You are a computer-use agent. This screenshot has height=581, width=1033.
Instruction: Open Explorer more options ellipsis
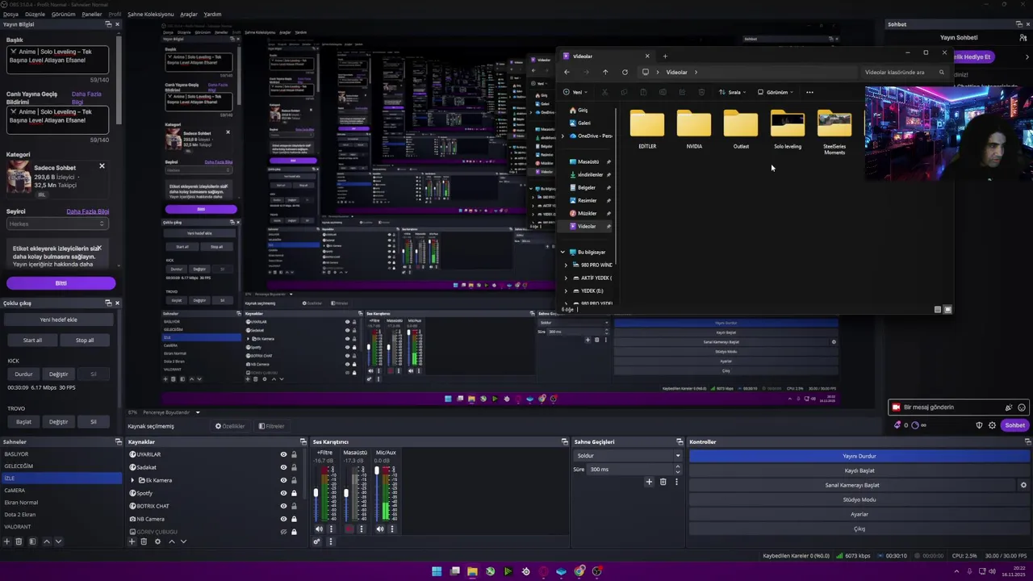[809, 92]
